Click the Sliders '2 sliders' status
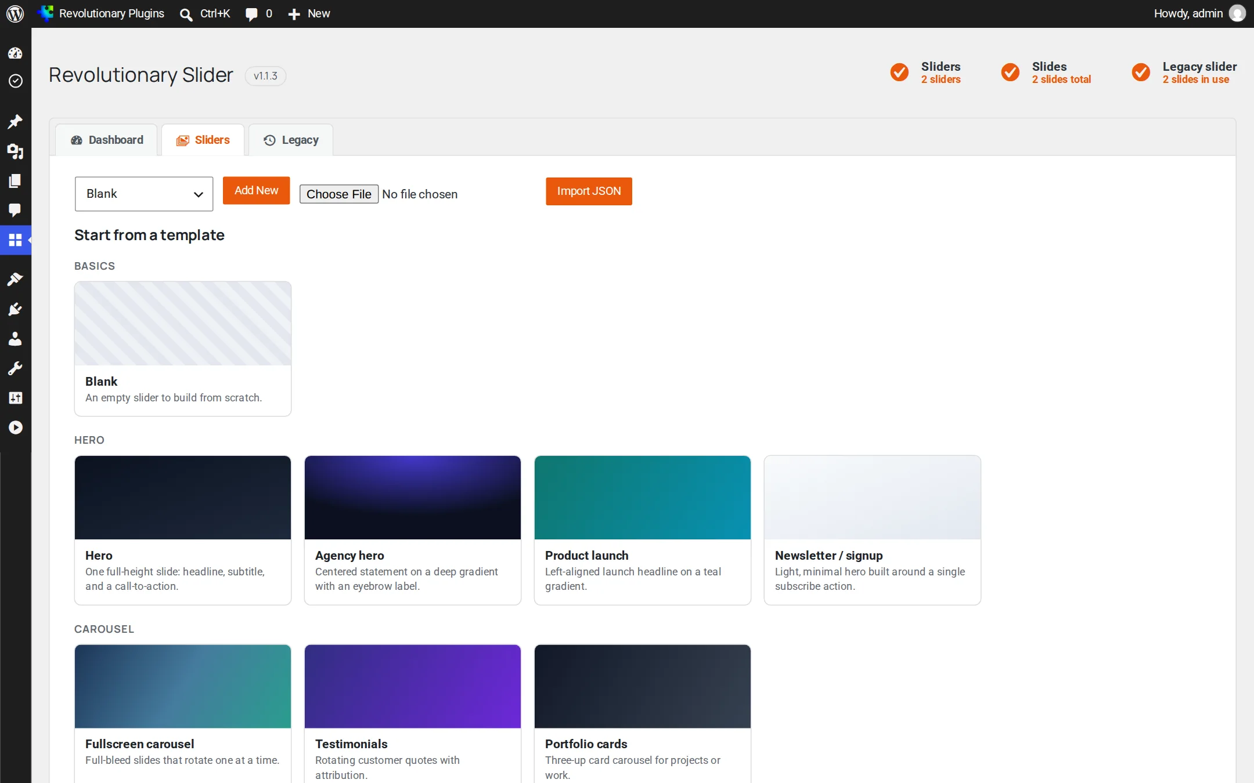 (x=925, y=72)
